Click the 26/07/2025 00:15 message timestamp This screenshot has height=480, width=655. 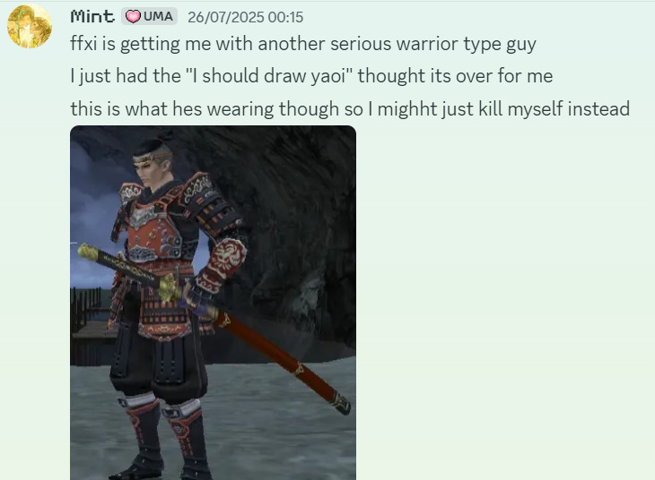[x=245, y=17]
